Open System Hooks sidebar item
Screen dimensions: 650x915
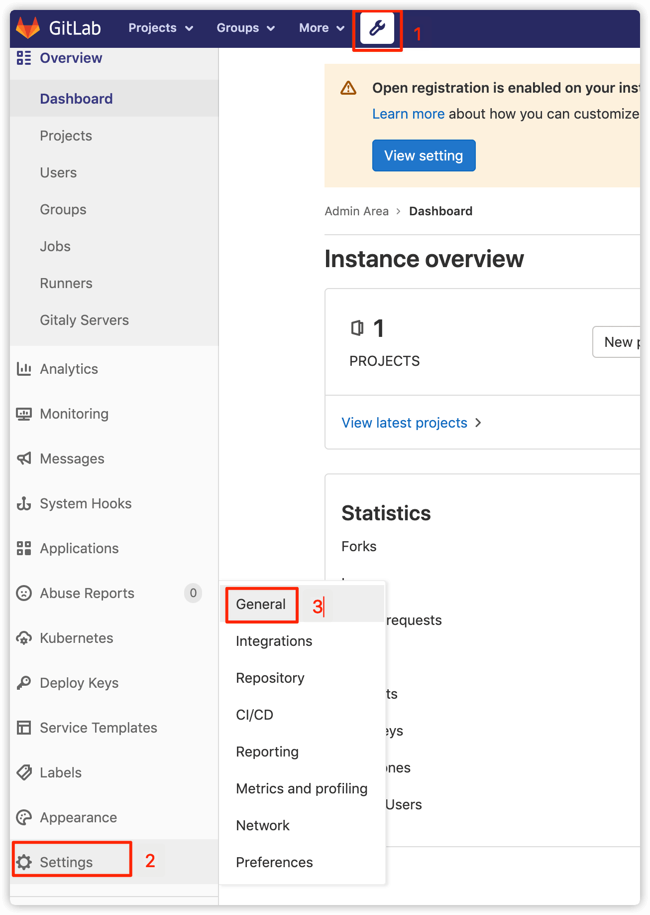(x=114, y=503)
